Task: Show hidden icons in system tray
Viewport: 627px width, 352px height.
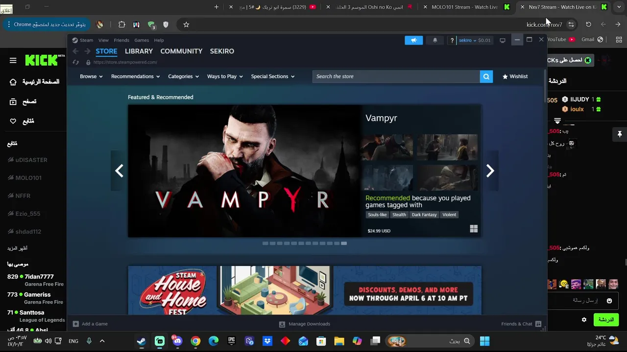Action: 102,341
